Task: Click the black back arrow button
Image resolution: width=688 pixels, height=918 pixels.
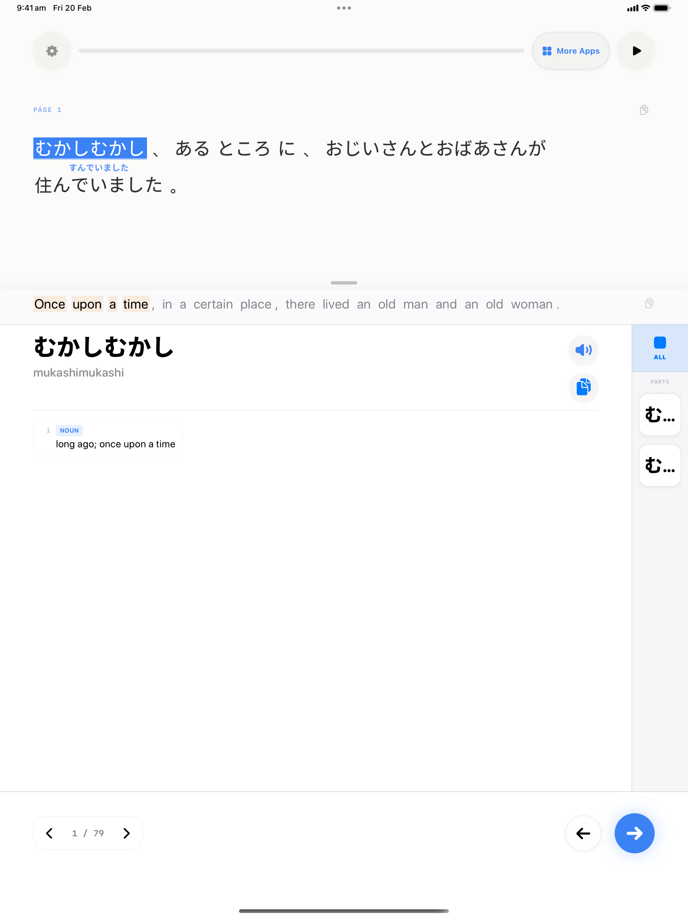Action: (x=583, y=833)
